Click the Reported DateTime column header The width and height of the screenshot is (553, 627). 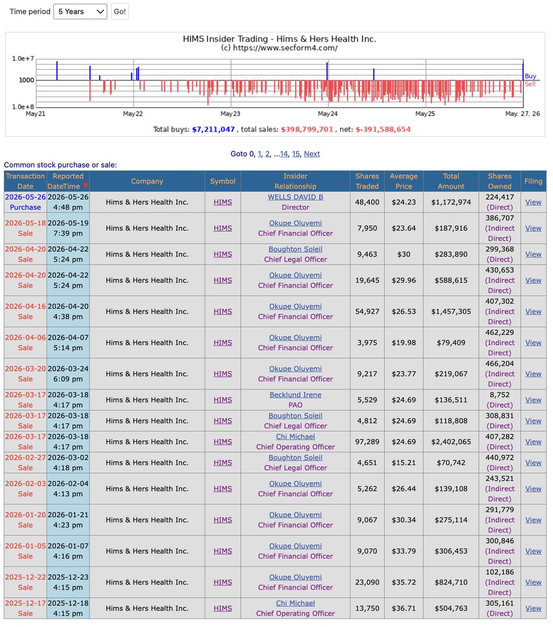point(68,181)
